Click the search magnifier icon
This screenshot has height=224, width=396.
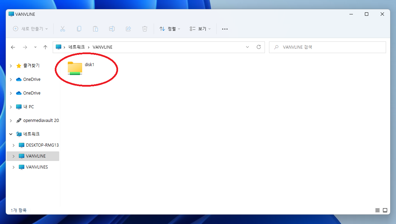pos(276,47)
